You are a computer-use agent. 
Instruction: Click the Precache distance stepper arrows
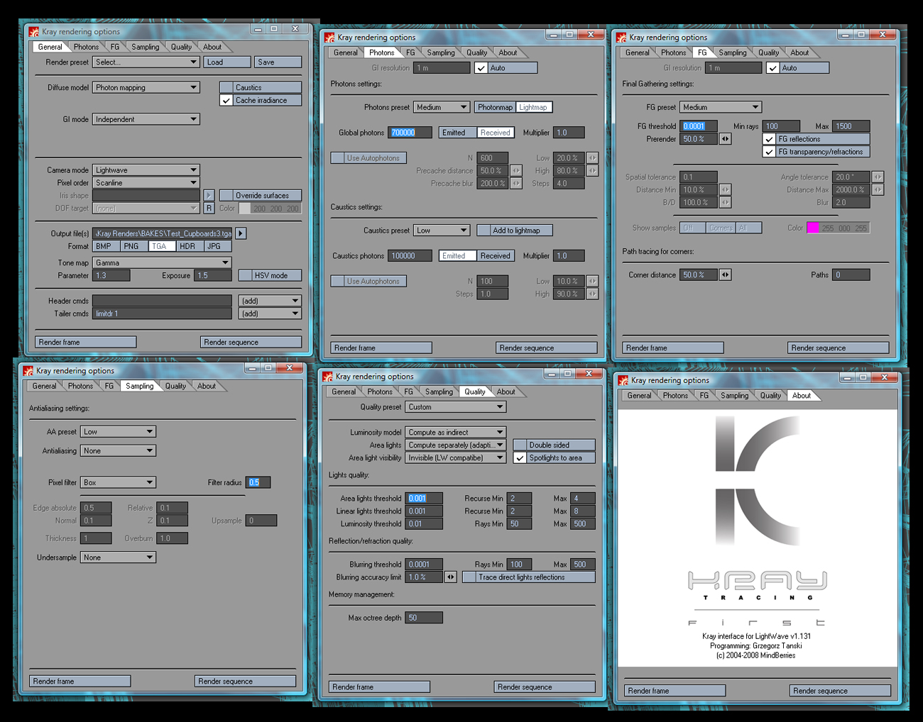516,171
